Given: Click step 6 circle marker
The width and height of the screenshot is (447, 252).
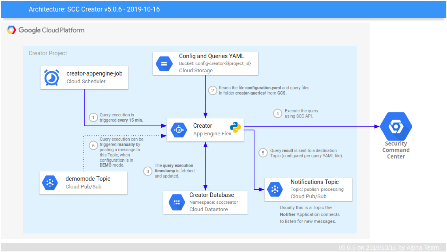Looking at the screenshot, I should (93, 145).
